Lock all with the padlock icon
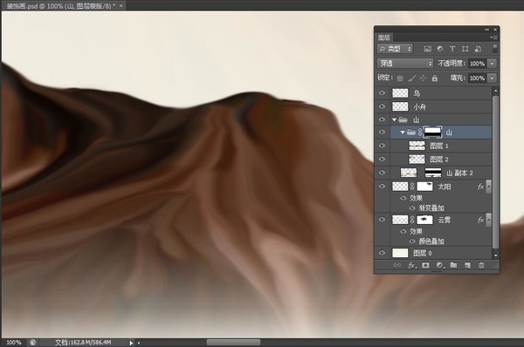524x347 pixels. 434,78
